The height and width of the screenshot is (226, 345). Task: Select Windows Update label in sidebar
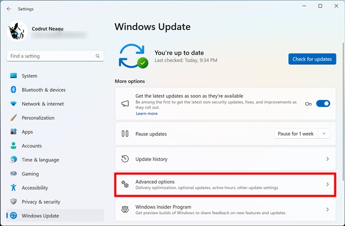pos(40,216)
